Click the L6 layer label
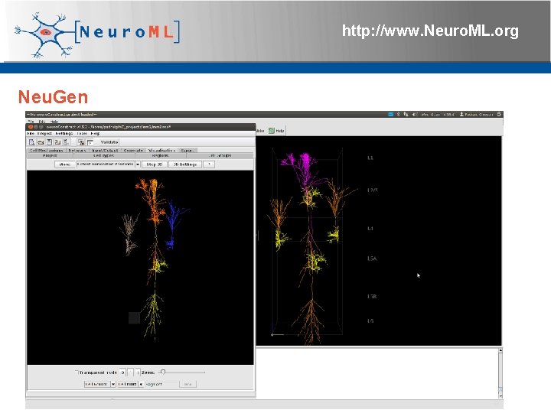This screenshot has height=413, width=551. (x=370, y=320)
